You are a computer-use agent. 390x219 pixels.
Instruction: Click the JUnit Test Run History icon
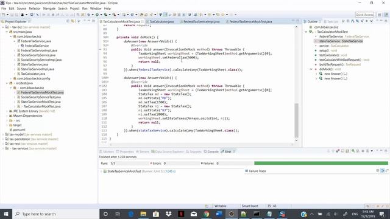click(x=367, y=151)
